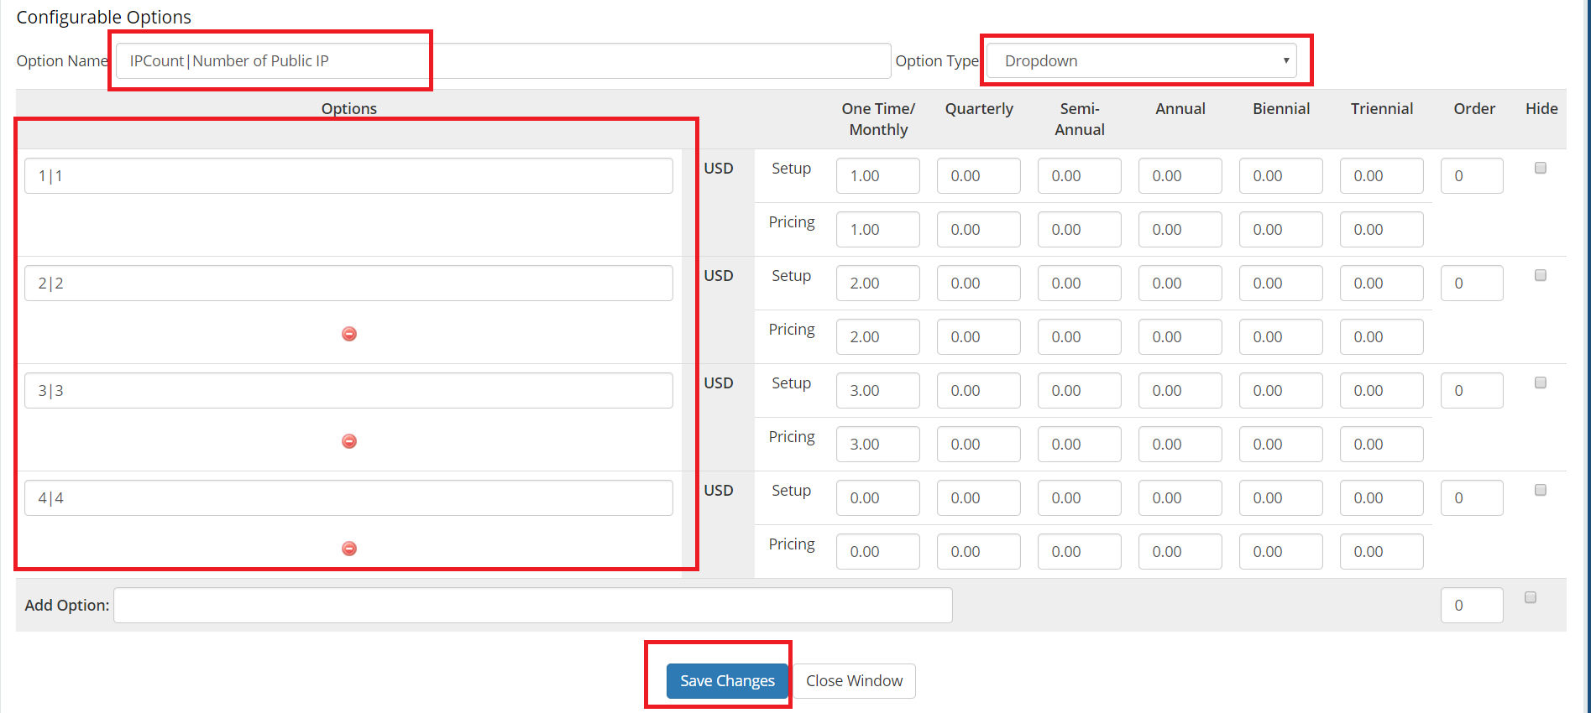Tick the Hide checkbox for option 3|3
The height and width of the screenshot is (713, 1591).
(1541, 383)
